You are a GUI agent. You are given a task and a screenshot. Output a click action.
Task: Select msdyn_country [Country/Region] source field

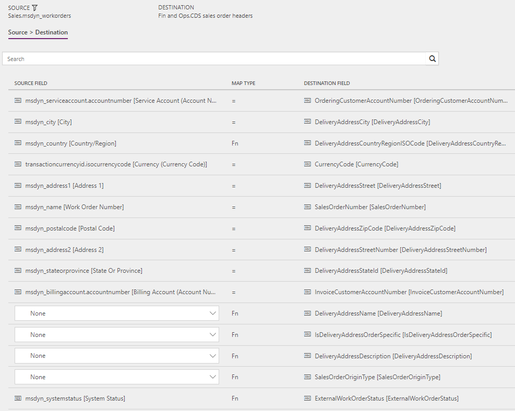point(70,143)
